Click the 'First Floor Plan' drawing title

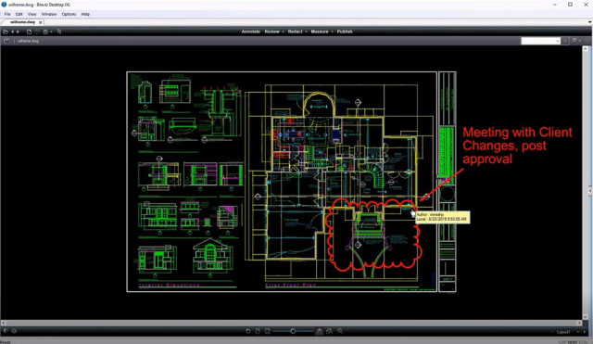[x=290, y=285]
